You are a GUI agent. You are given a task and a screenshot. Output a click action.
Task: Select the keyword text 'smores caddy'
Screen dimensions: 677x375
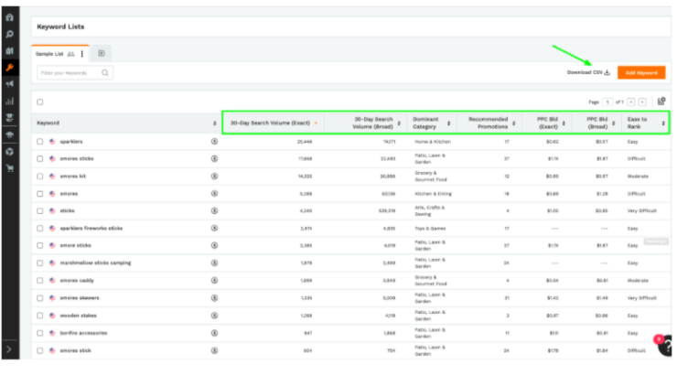tap(77, 281)
